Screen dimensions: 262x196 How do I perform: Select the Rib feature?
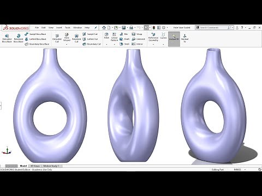coord(124,34)
